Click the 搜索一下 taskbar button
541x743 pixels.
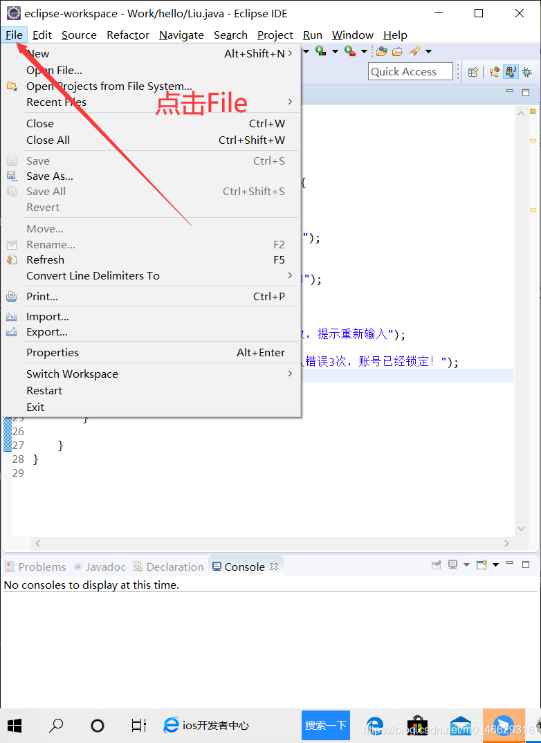pos(325,726)
